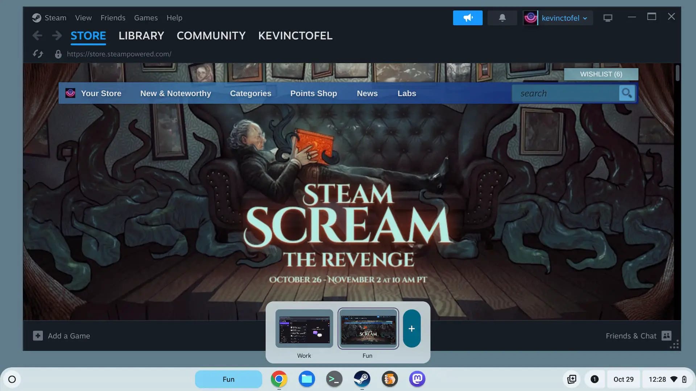Select the Fun desk thumbnail

[368, 328]
